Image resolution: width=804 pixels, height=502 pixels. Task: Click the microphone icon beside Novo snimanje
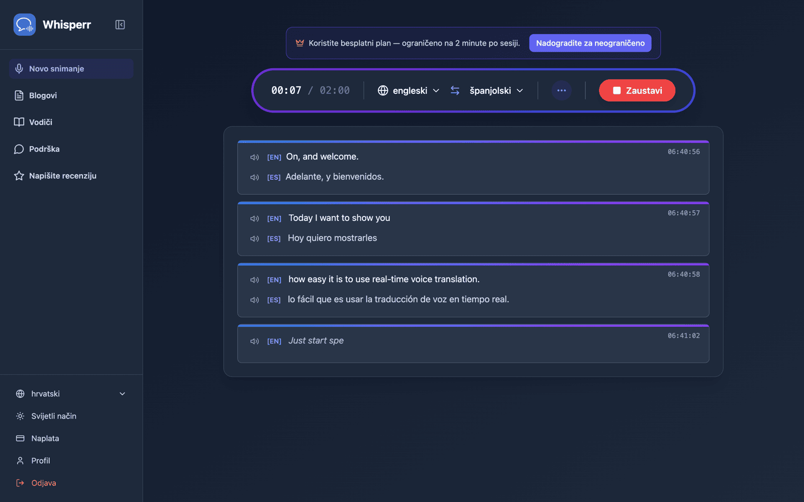click(x=19, y=69)
